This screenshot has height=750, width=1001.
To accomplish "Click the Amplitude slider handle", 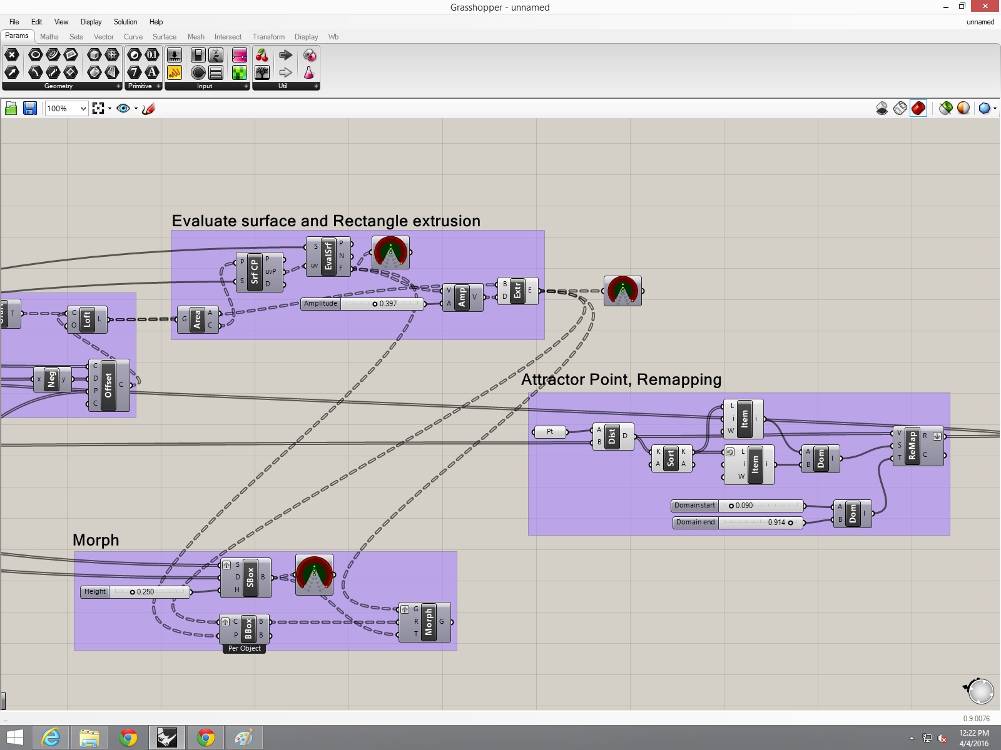I will click(x=375, y=304).
